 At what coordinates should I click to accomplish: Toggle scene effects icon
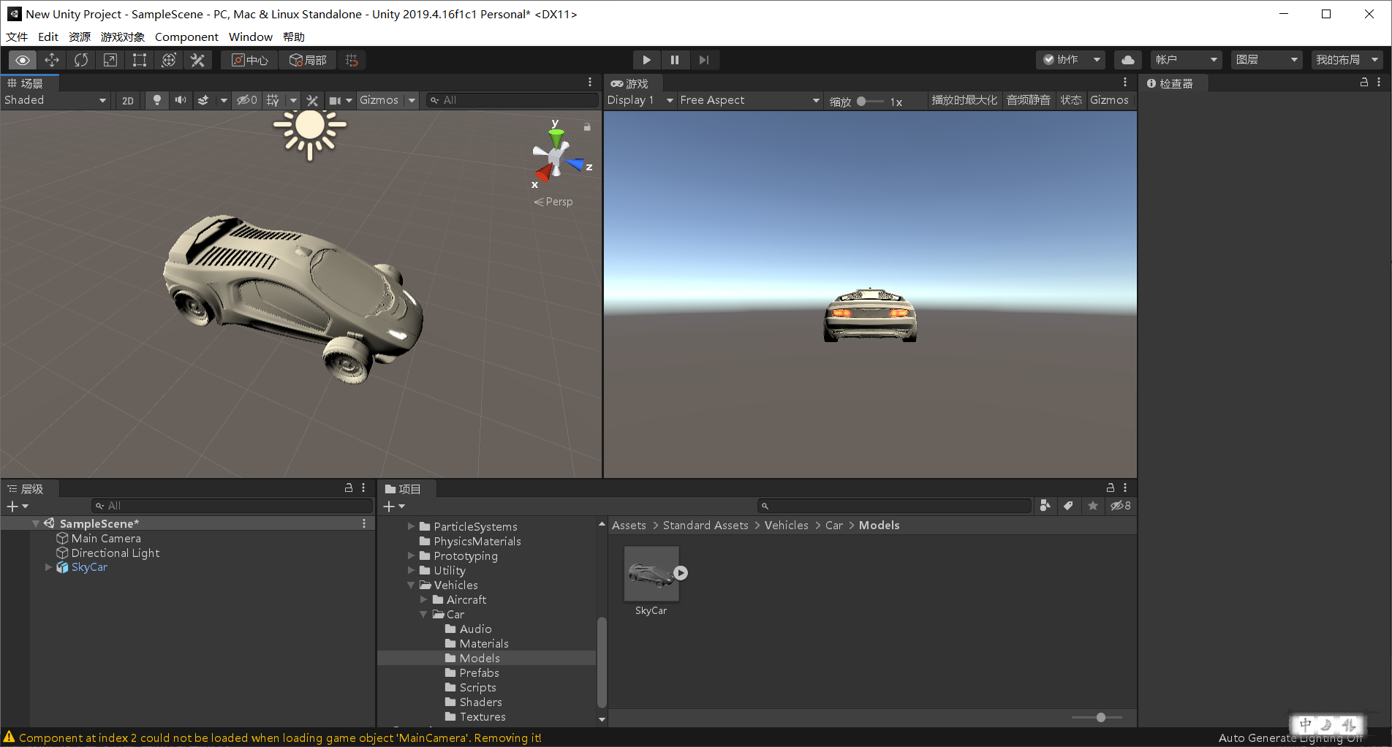click(204, 100)
